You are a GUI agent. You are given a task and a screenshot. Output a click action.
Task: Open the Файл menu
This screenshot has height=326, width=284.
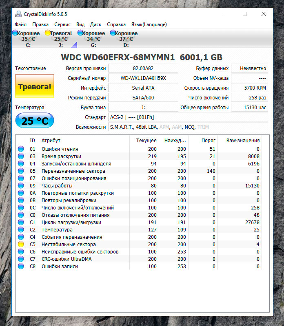[x=20, y=24]
